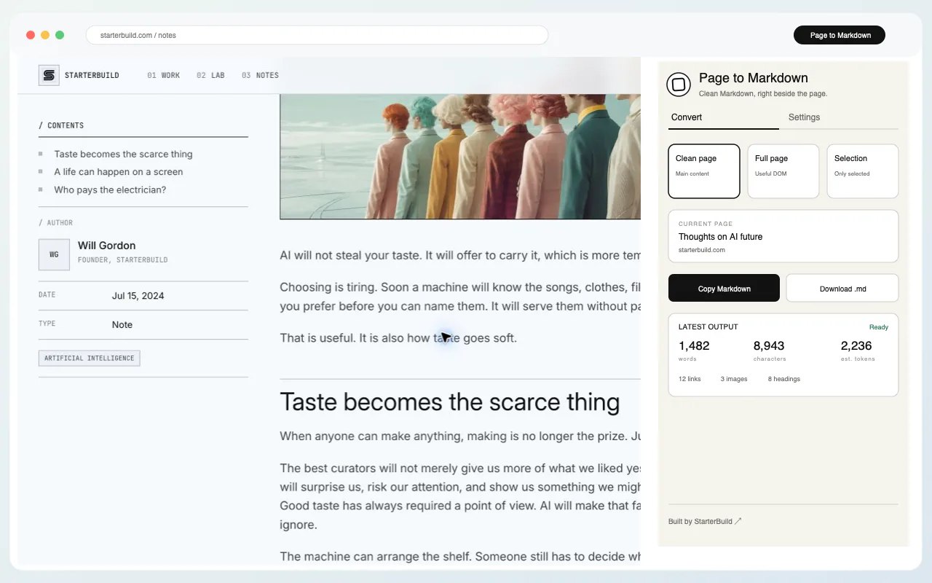This screenshot has height=583, width=932.
Task: Switch to the Settings tab
Action: pos(804,117)
